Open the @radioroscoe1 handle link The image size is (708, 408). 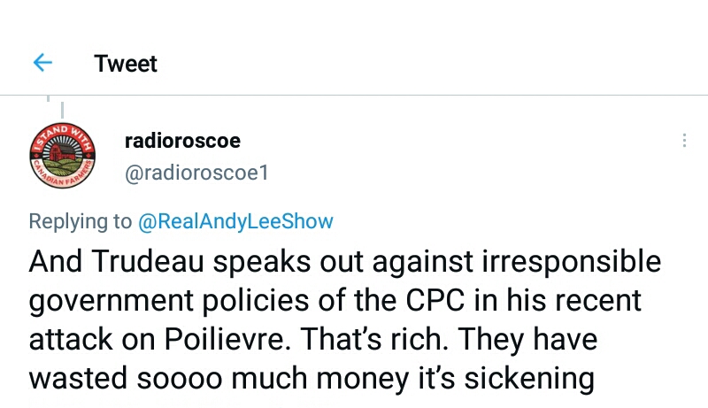(x=196, y=173)
